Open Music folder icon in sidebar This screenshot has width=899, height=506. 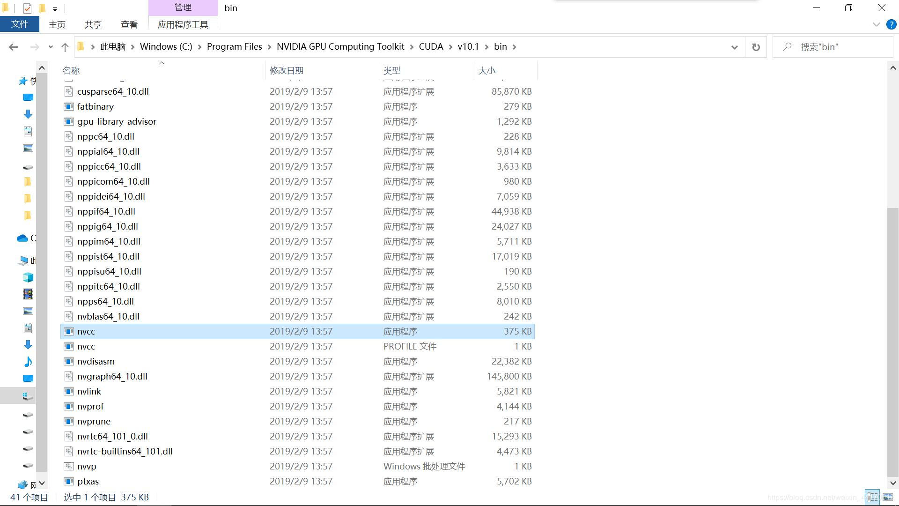28,361
